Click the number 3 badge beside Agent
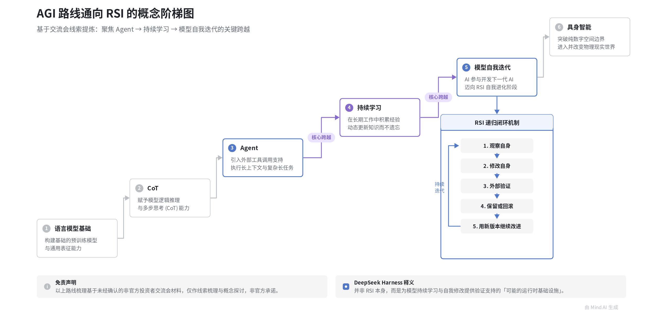The image size is (671, 318). pyautogui.click(x=232, y=148)
